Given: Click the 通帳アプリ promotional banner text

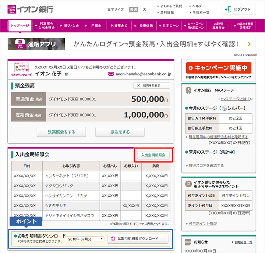Looking at the screenshot, I should (156, 44).
